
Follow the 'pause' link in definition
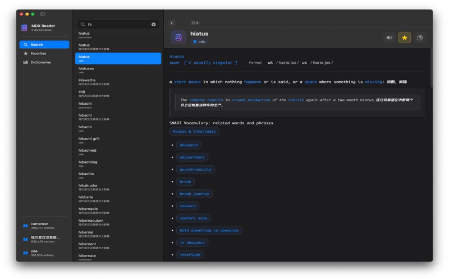click(194, 82)
